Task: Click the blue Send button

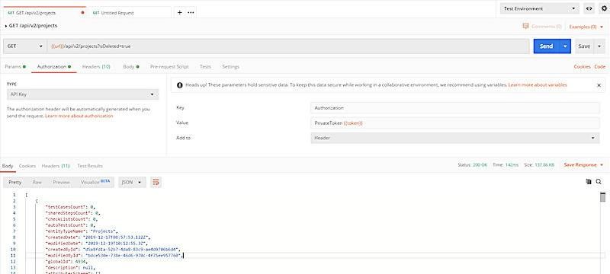Action: [546, 46]
